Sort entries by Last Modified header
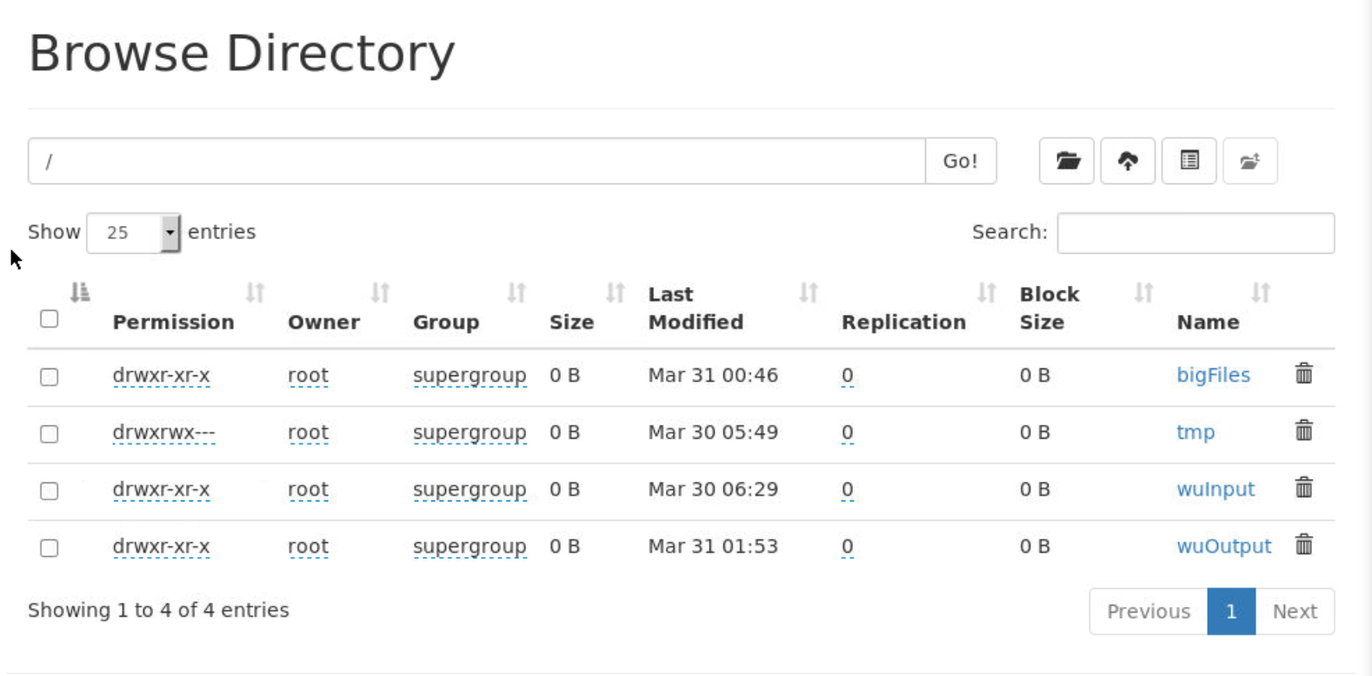The width and height of the screenshot is (1372, 676). click(696, 308)
